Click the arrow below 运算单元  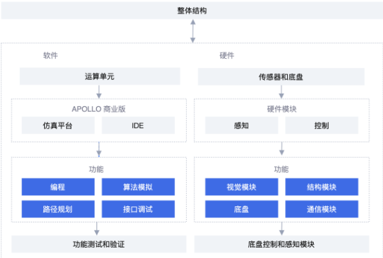click(99, 92)
